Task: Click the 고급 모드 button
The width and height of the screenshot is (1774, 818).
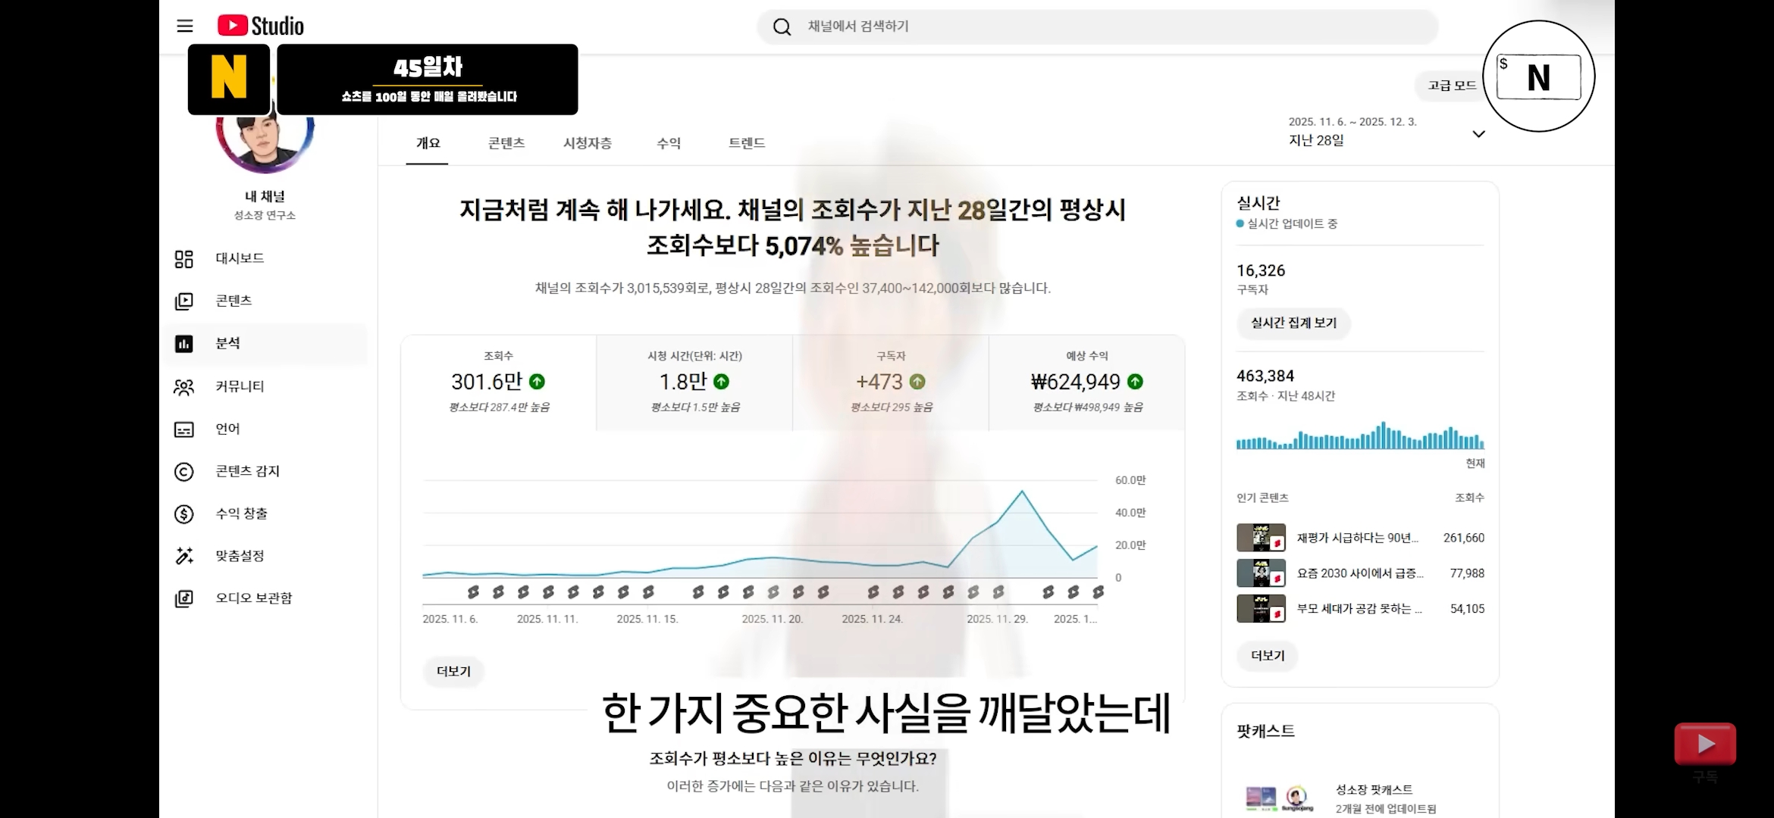Action: [x=1451, y=86]
